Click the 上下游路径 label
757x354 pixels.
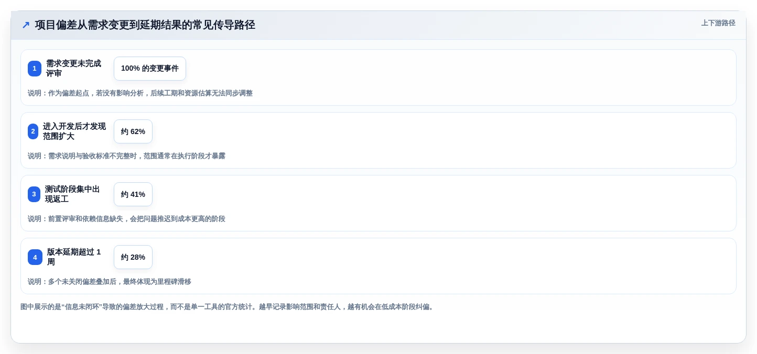pyautogui.click(x=718, y=23)
